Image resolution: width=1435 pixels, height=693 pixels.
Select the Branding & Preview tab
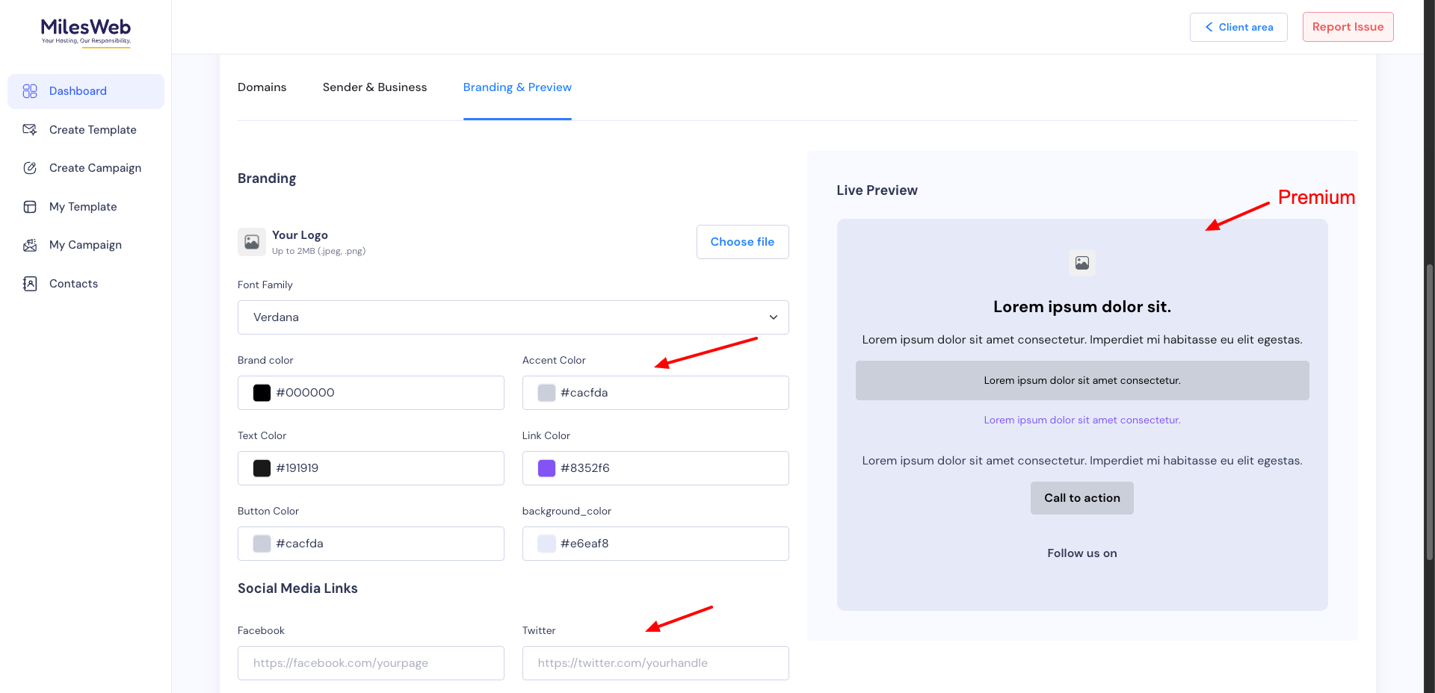click(x=517, y=87)
